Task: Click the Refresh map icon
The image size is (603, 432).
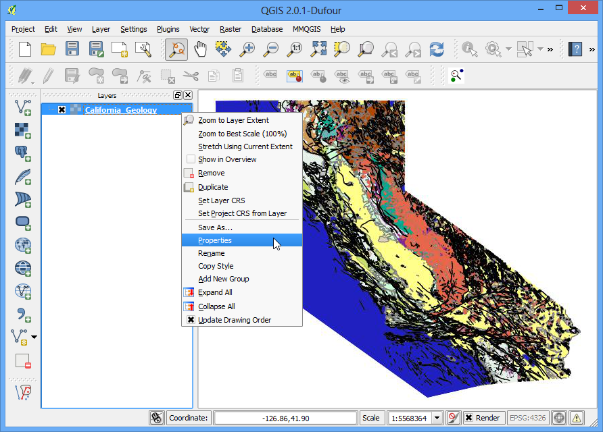Action: click(x=437, y=49)
